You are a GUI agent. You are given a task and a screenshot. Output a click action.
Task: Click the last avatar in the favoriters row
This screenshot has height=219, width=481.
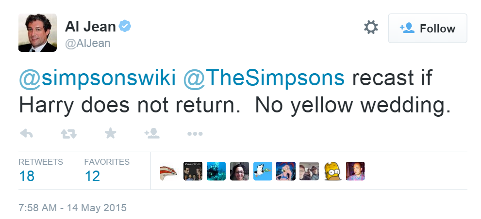click(x=355, y=171)
